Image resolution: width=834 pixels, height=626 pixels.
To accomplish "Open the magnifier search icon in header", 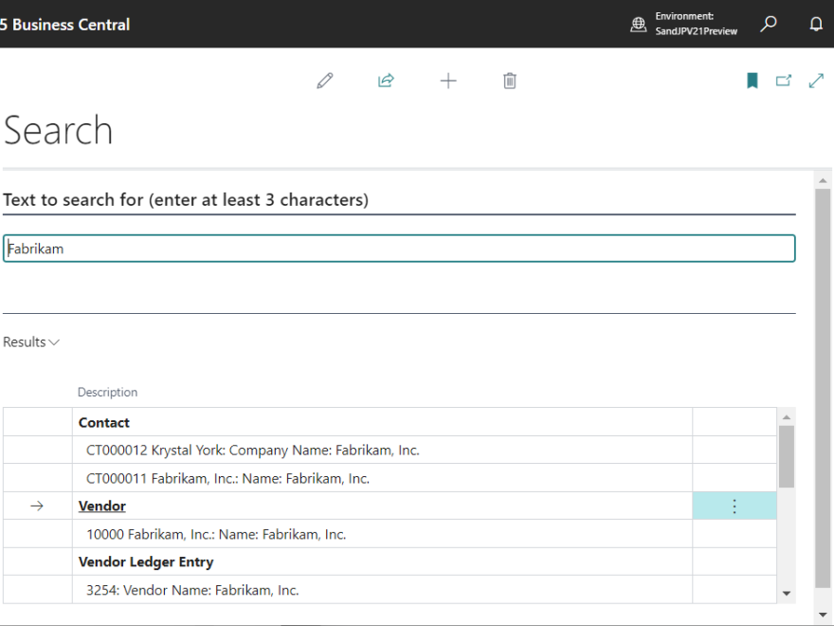I will point(768,24).
